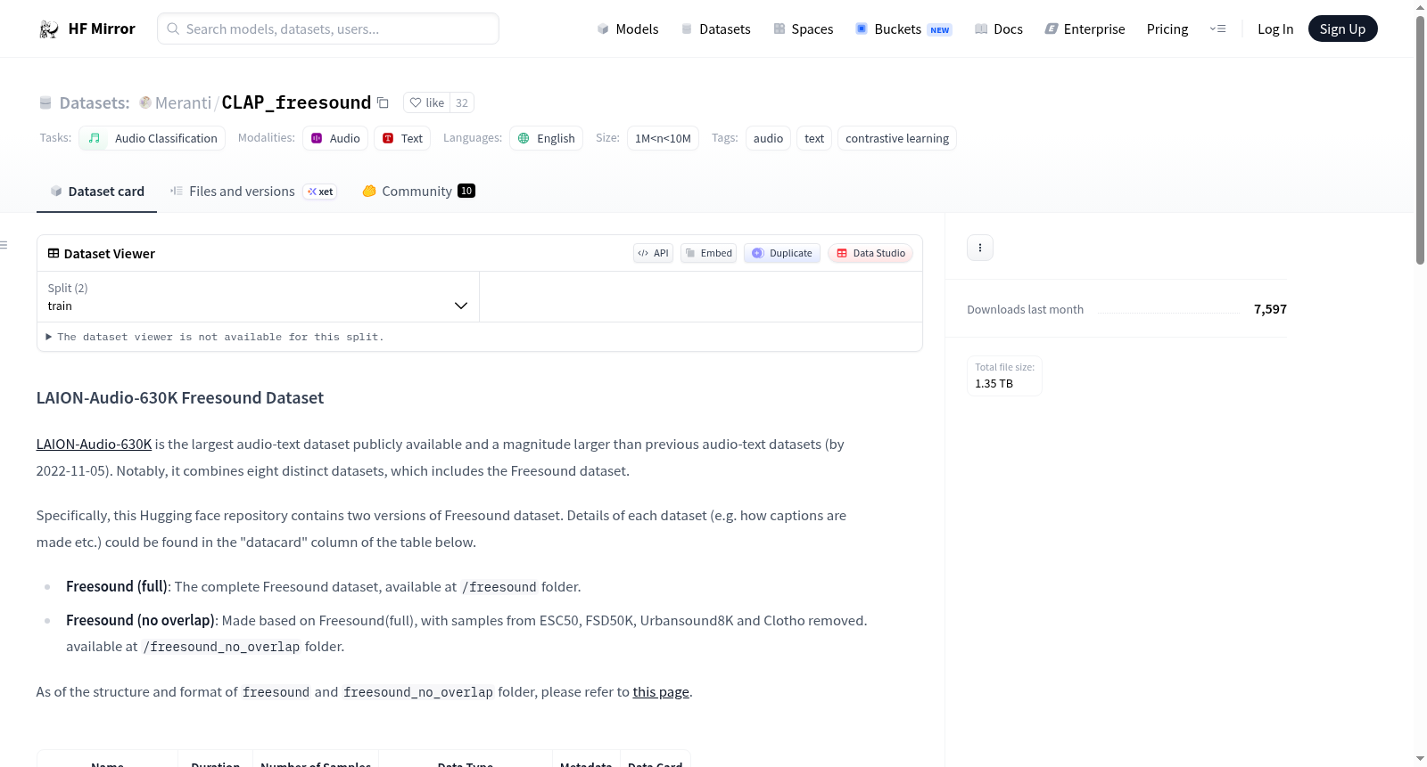1427x767 pixels.
Task: Click the 7,597 downloads value
Action: (x=1270, y=309)
